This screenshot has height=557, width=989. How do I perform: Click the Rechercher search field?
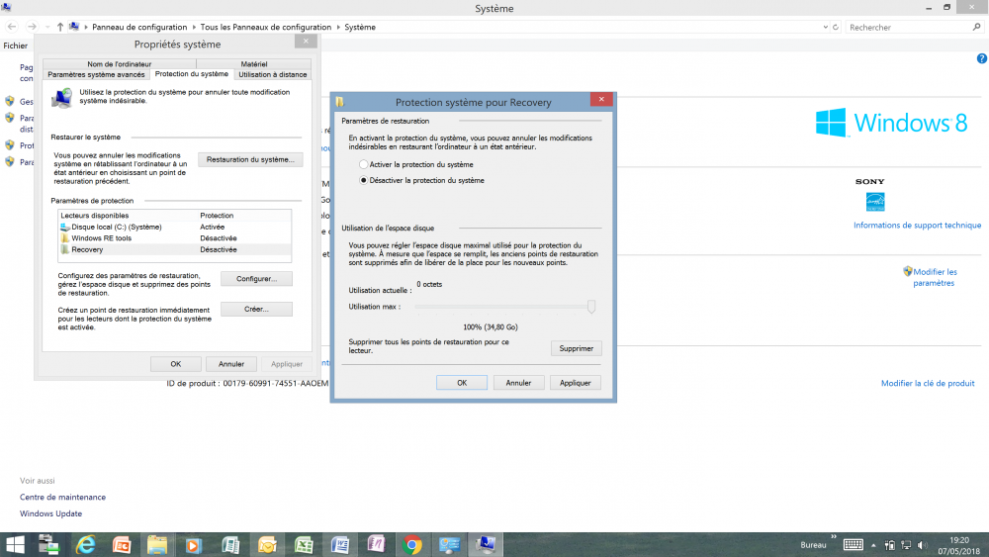[x=908, y=27]
